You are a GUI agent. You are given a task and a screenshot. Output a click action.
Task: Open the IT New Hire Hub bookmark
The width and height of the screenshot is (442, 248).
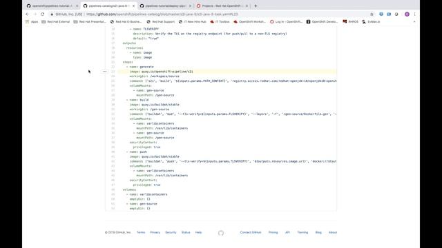[x=192, y=21]
